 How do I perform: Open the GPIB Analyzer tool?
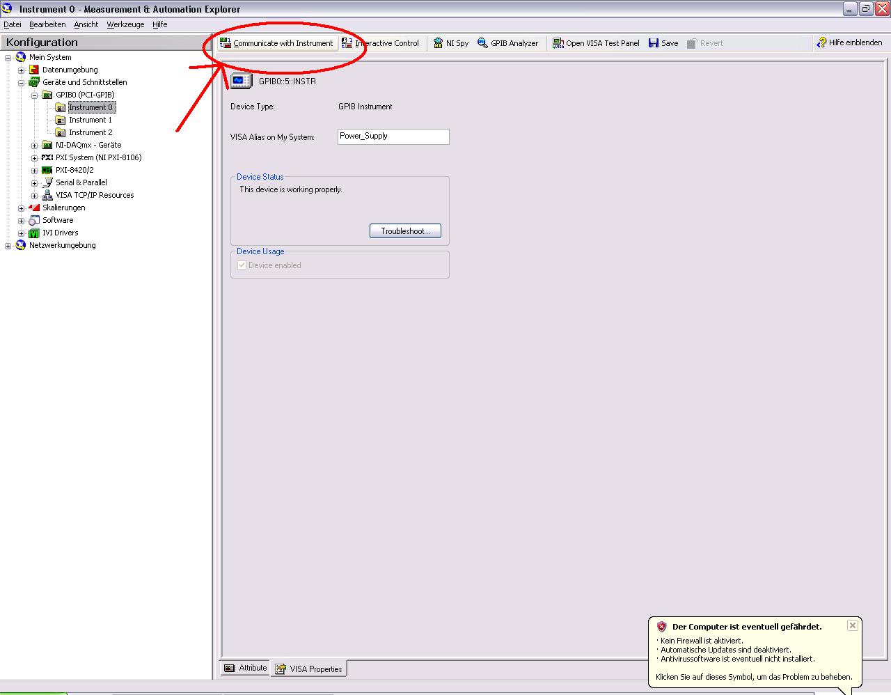click(x=507, y=43)
